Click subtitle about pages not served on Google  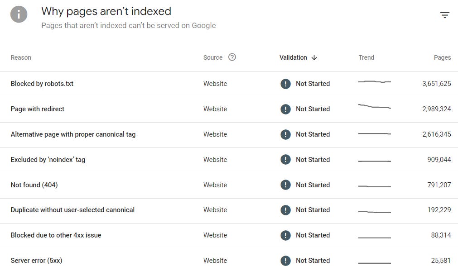click(x=129, y=26)
